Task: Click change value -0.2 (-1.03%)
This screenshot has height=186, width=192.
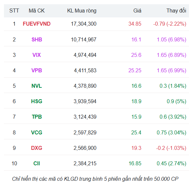Action: (x=171, y=148)
